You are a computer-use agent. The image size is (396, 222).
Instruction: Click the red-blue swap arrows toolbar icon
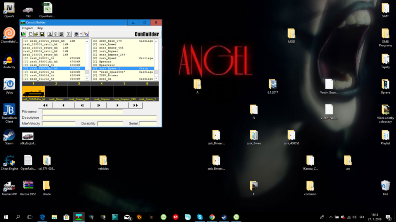[x=86, y=34]
